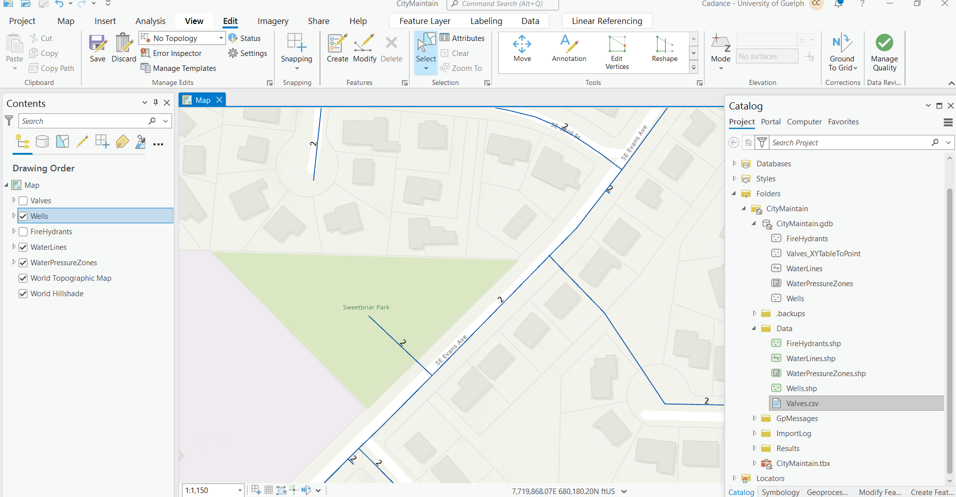Select the Reshape tool
Viewport: 956px width, 497px height.
pyautogui.click(x=664, y=50)
